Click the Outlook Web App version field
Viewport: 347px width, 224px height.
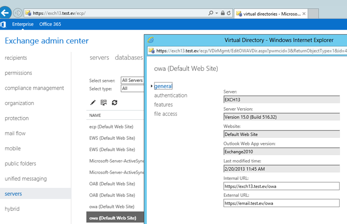(x=281, y=152)
